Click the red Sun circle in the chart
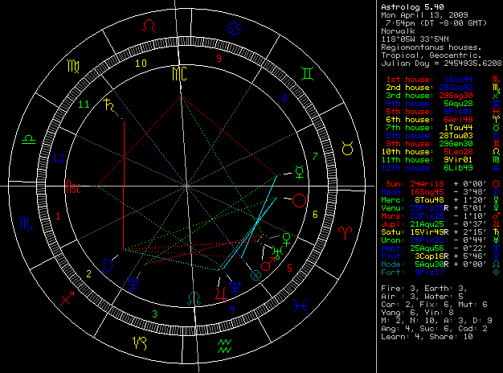This screenshot has height=373, width=503. click(x=299, y=199)
